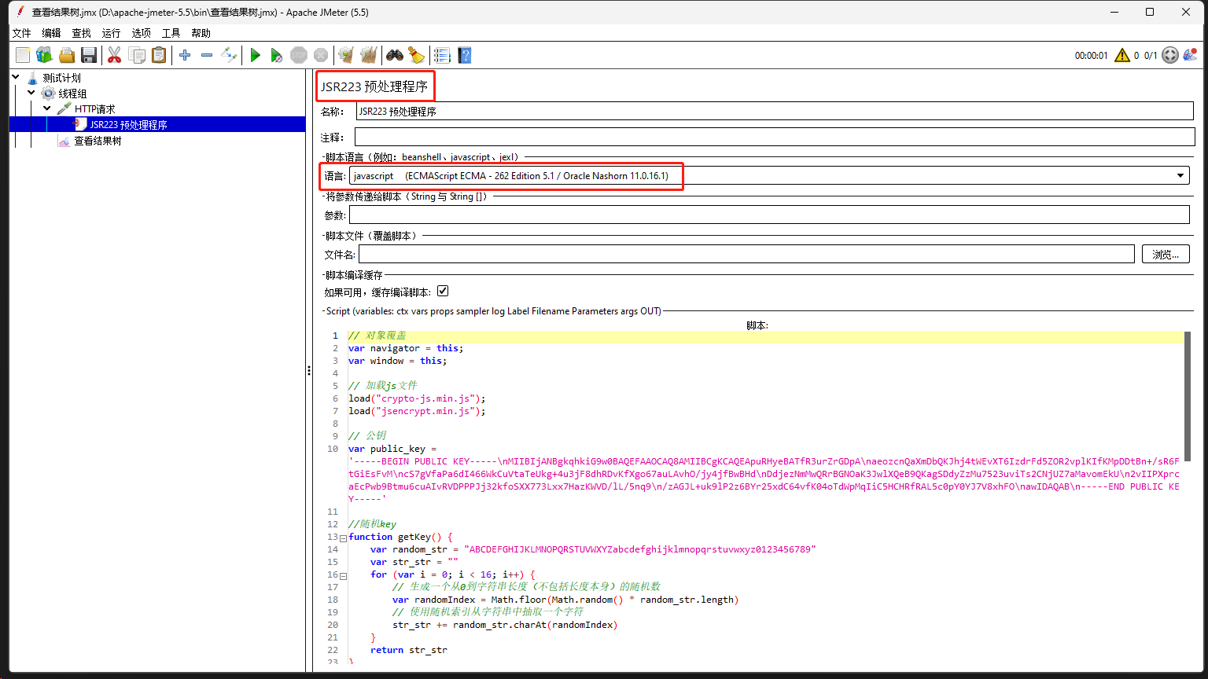Click the 注释 comment input field
The image size is (1208, 679).
click(x=775, y=138)
